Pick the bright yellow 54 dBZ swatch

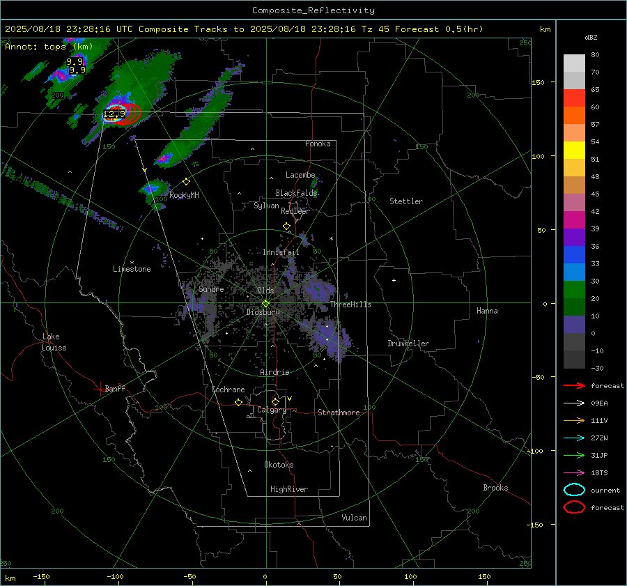pyautogui.click(x=574, y=150)
